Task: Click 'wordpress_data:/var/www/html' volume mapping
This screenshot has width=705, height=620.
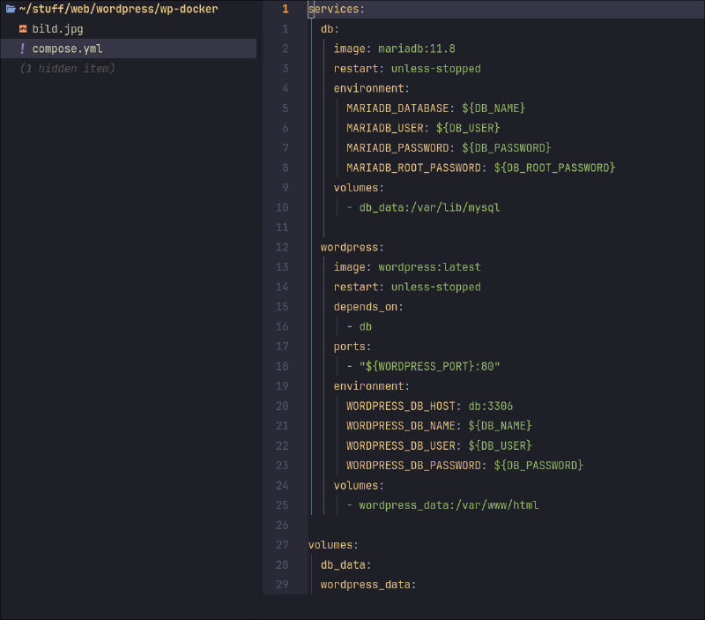Action: 449,505
